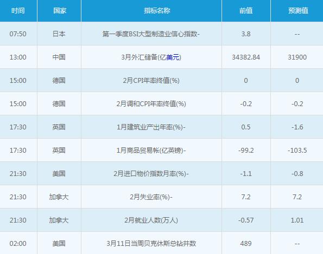The image size is (323, 254).
Task: Select the 预测值 column header
Action: 298,10
